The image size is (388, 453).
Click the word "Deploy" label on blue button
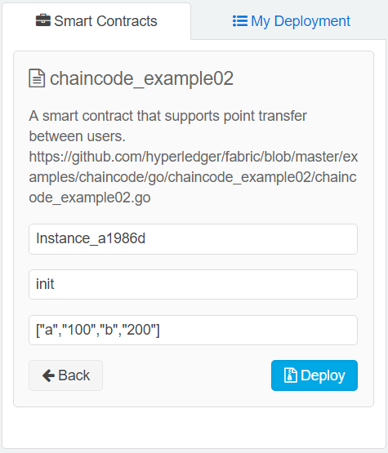coord(323,375)
